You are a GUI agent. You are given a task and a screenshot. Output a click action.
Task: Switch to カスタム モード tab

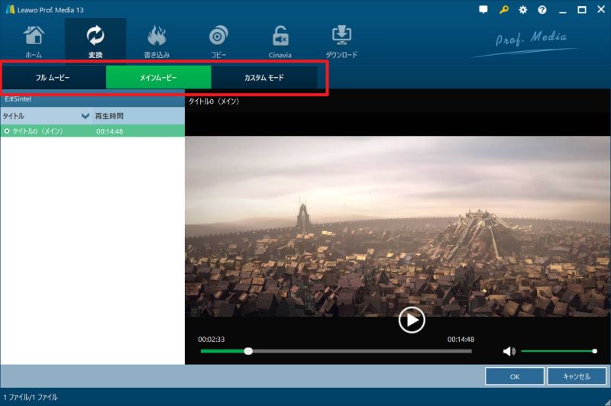pyautogui.click(x=263, y=78)
